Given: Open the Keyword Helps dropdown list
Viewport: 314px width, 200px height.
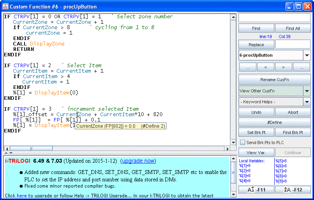Looking at the screenshot, I should 307,102.
